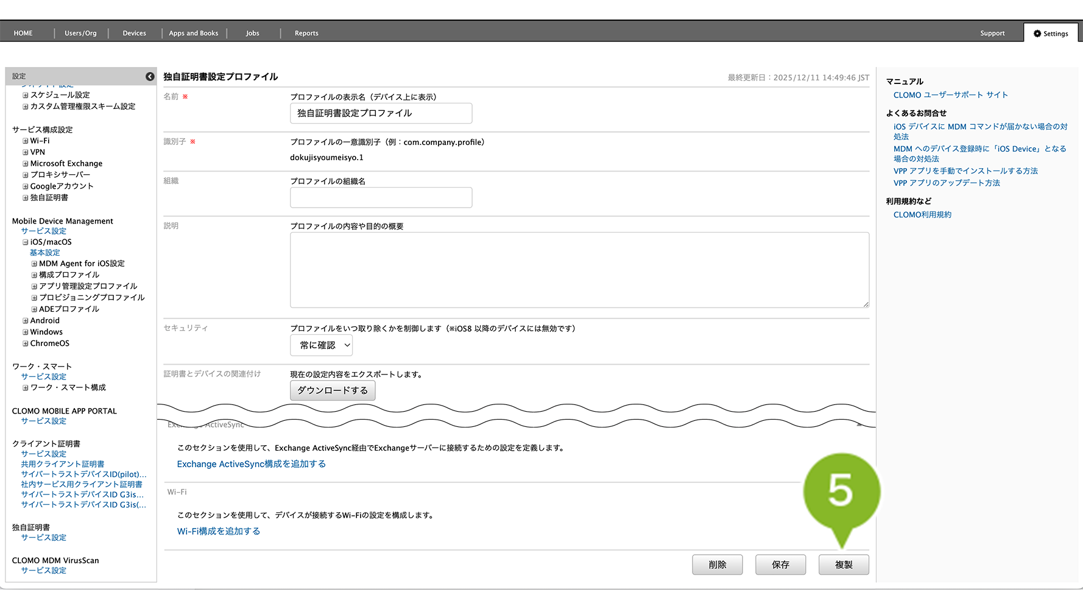Image resolution: width=1083 pixels, height=609 pixels.
Task: Expand the VPN plus icon
Action: (x=26, y=152)
